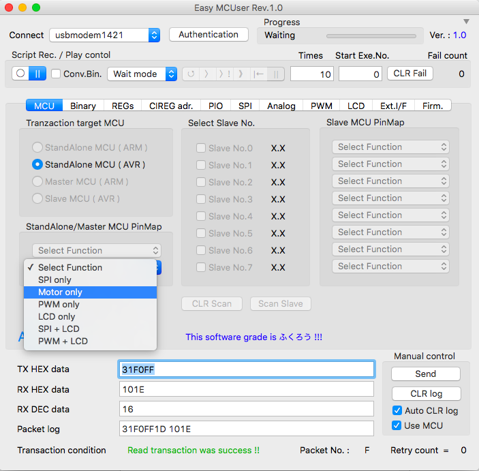Choose SPI + LCD from the open menu

tap(90, 329)
